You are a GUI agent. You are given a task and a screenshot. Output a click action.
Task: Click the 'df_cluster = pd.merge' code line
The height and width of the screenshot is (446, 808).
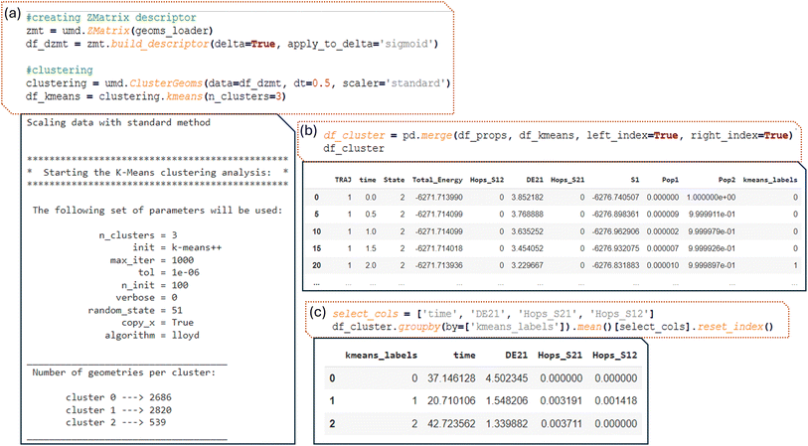(x=557, y=135)
